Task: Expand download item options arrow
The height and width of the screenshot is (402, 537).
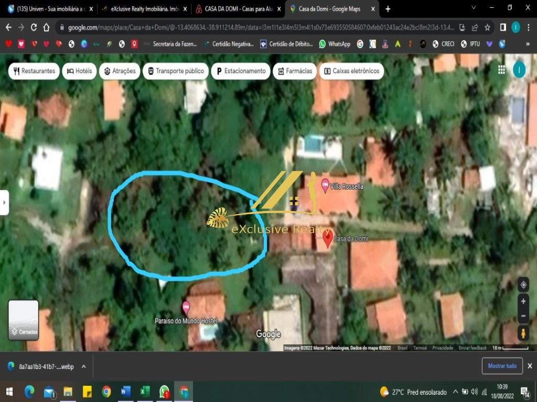Action: (x=83, y=366)
